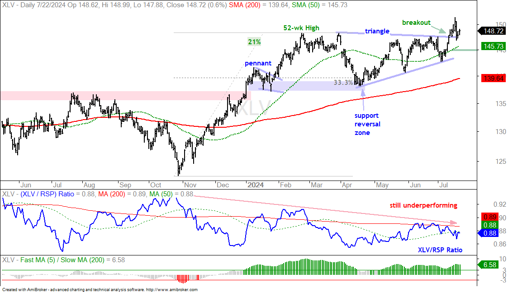Click the Aug label on the time axis

pyautogui.click(x=89, y=185)
